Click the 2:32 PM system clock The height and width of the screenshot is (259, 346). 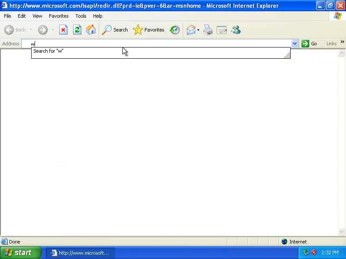(x=330, y=253)
